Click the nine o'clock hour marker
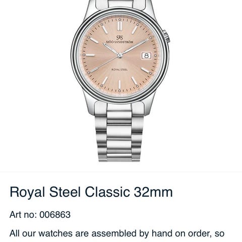The height and width of the screenshot is (242, 242). click(90, 55)
